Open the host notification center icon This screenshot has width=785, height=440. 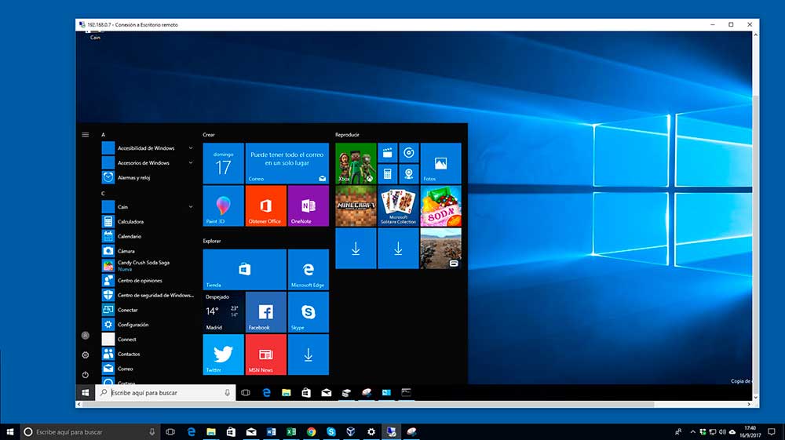point(772,431)
